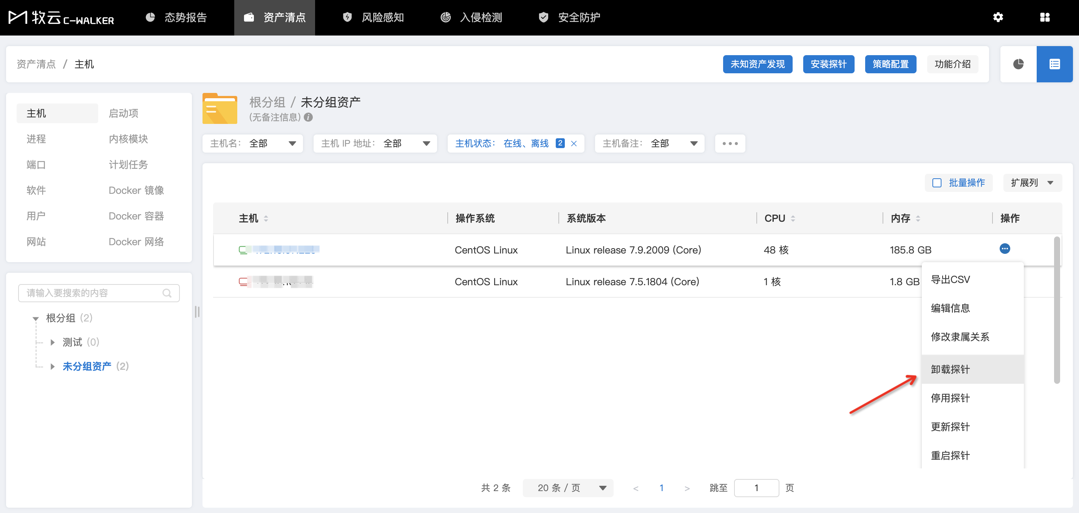Sort table by CPU column
The height and width of the screenshot is (513, 1079).
click(x=793, y=219)
